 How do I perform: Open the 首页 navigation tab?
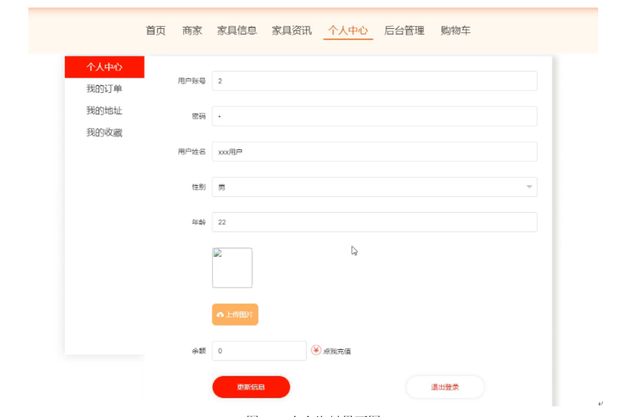coord(156,30)
